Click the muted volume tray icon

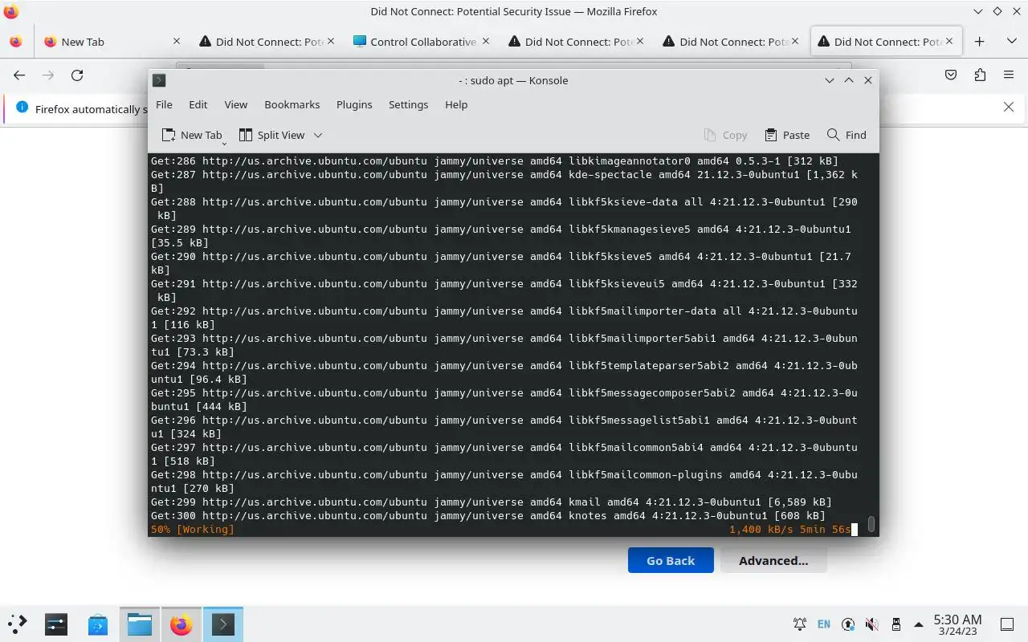(x=871, y=624)
